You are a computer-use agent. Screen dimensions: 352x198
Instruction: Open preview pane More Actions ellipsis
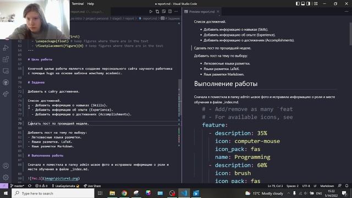pos(346,12)
